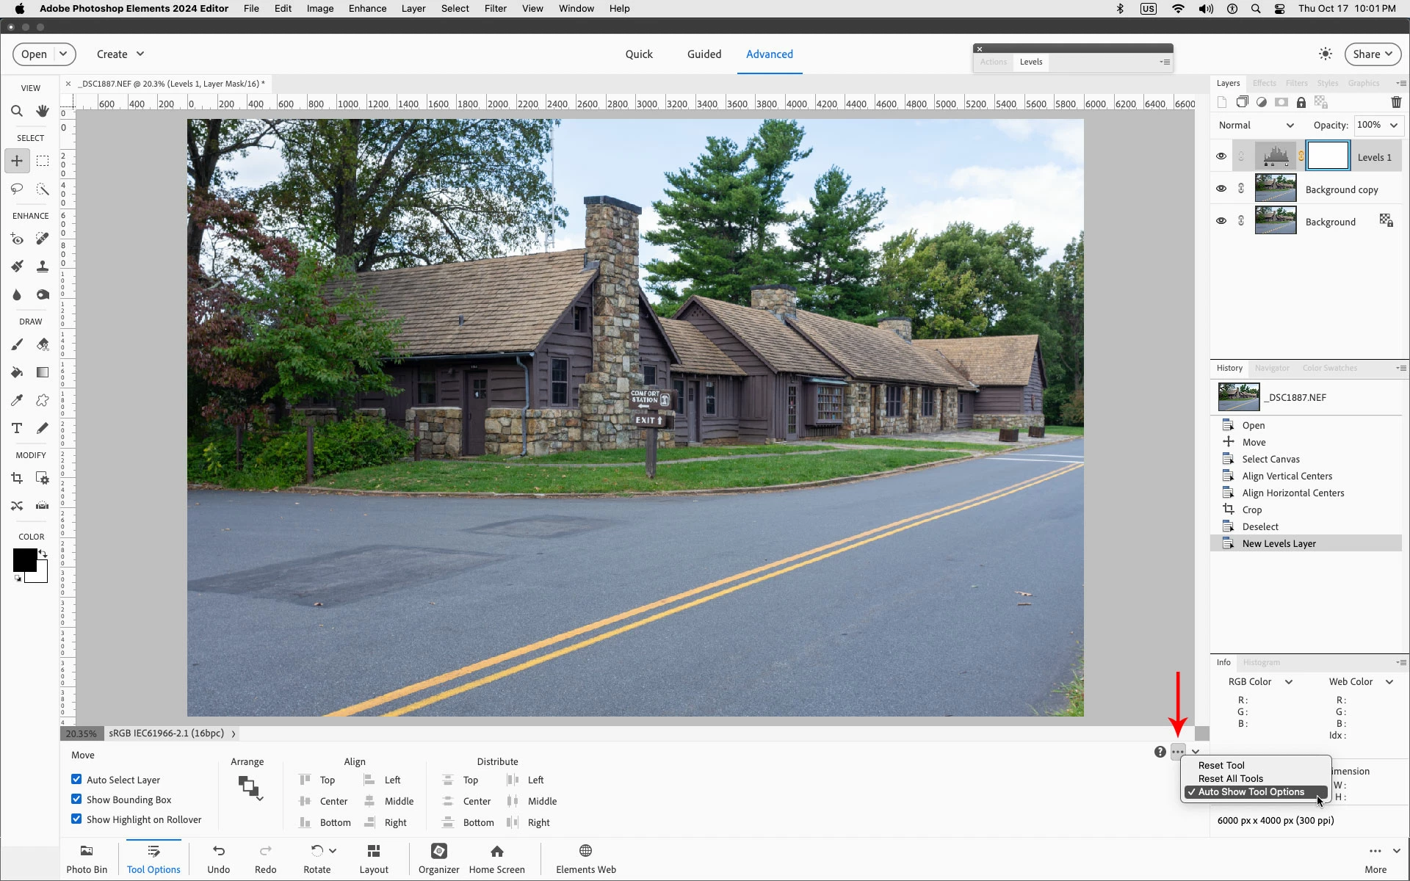Open the RGB Color dropdown in Info panel

tap(1260, 682)
